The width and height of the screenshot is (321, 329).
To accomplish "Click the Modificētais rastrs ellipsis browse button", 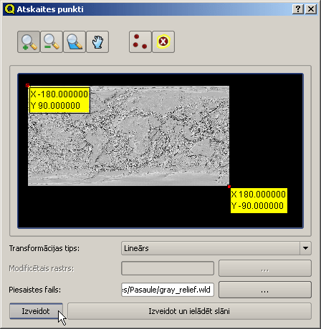I will 265,268.
